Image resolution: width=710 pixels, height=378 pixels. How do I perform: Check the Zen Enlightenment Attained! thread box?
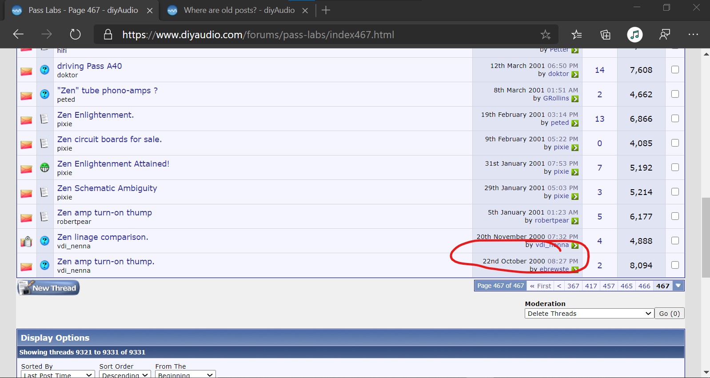pyautogui.click(x=675, y=167)
